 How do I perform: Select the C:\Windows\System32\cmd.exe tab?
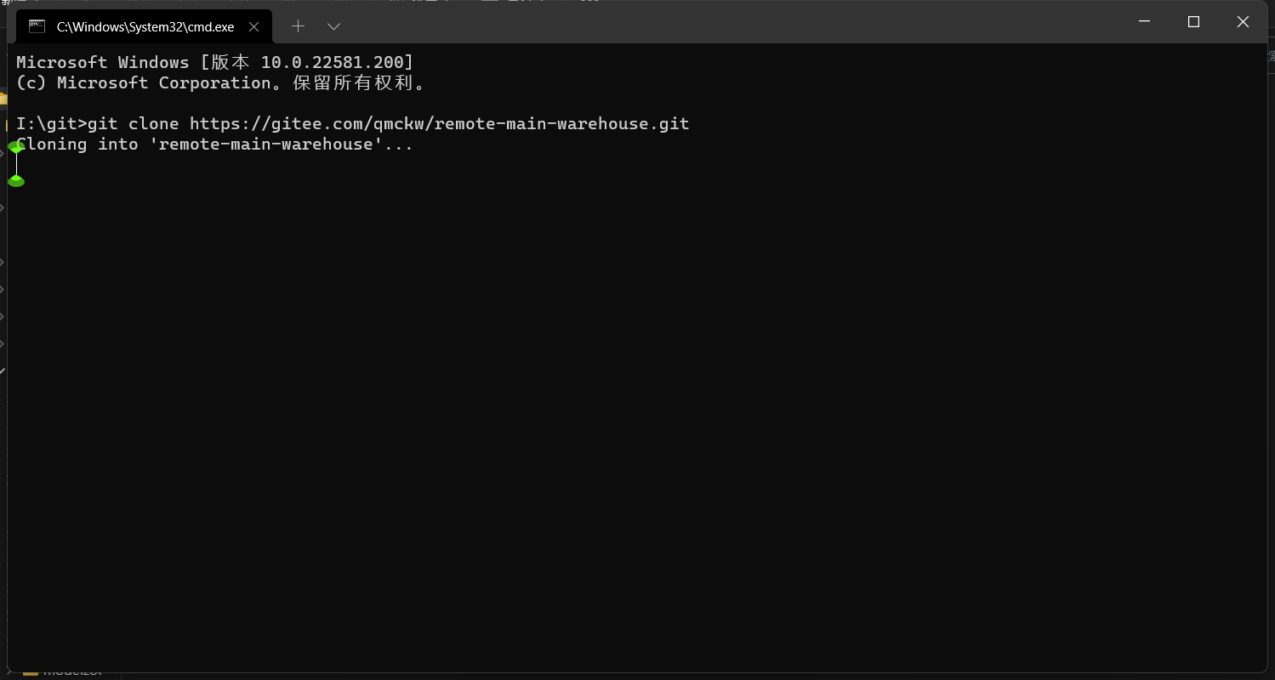[x=145, y=26]
